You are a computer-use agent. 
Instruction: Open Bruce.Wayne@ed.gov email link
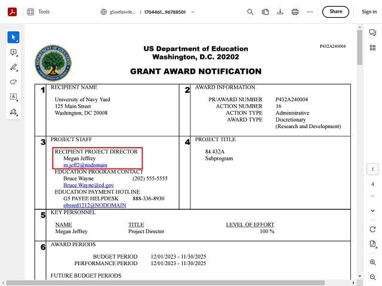(89, 185)
